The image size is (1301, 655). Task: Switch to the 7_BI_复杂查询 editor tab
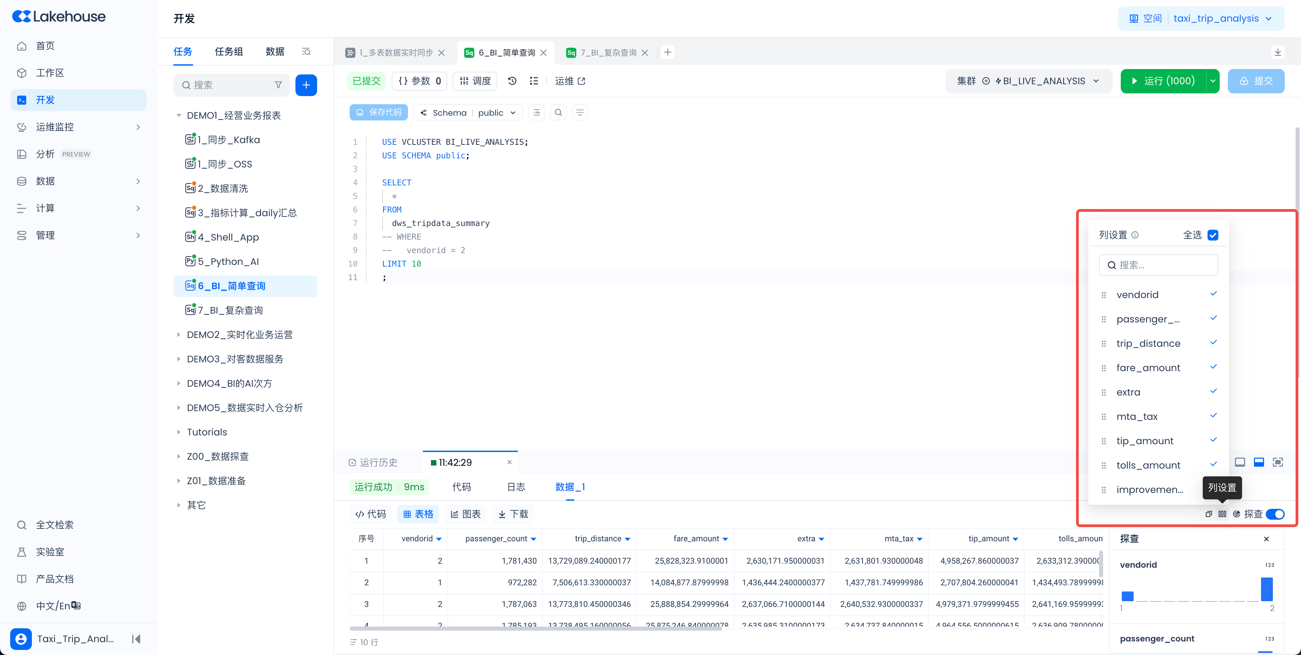coord(608,52)
